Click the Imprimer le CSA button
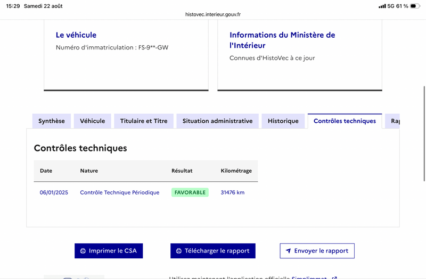 tap(109, 251)
